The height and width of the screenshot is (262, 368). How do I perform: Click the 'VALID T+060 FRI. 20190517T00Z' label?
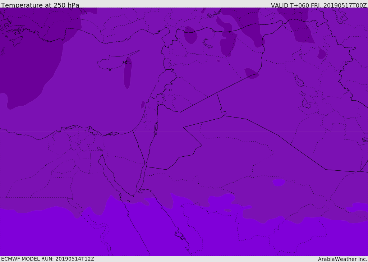coord(319,5)
